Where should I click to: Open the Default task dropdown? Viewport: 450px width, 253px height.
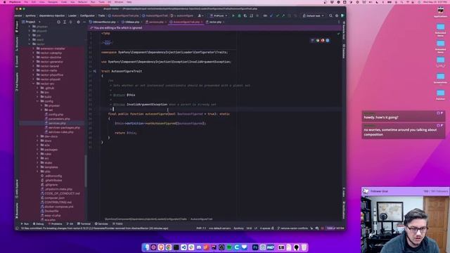click(313, 15)
